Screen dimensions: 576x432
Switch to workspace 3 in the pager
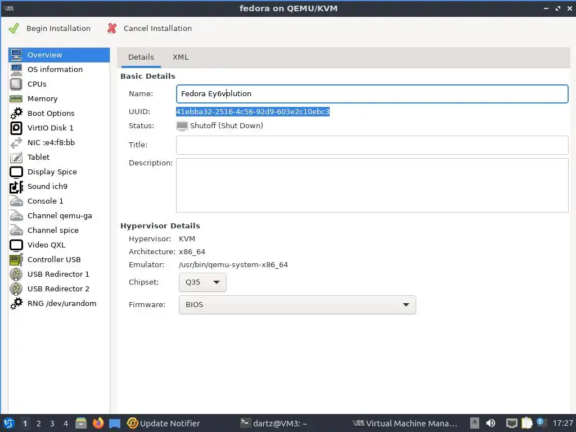tap(52, 424)
